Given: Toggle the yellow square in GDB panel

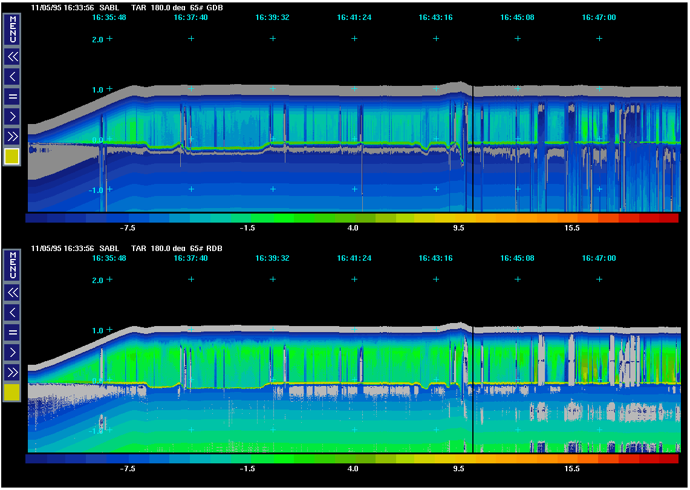Looking at the screenshot, I should 12,157.
